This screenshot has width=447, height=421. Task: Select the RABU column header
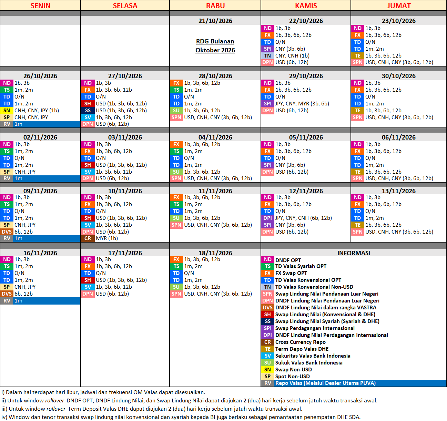[x=215, y=6]
